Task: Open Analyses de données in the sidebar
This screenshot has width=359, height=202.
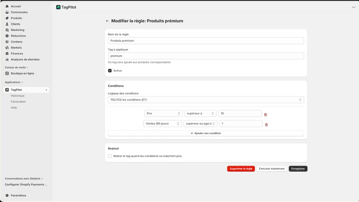Action: click(25, 59)
